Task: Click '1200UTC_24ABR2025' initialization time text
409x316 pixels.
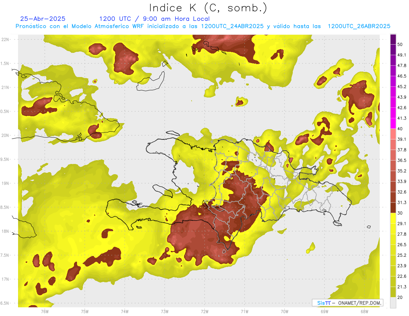Action: [x=232, y=26]
